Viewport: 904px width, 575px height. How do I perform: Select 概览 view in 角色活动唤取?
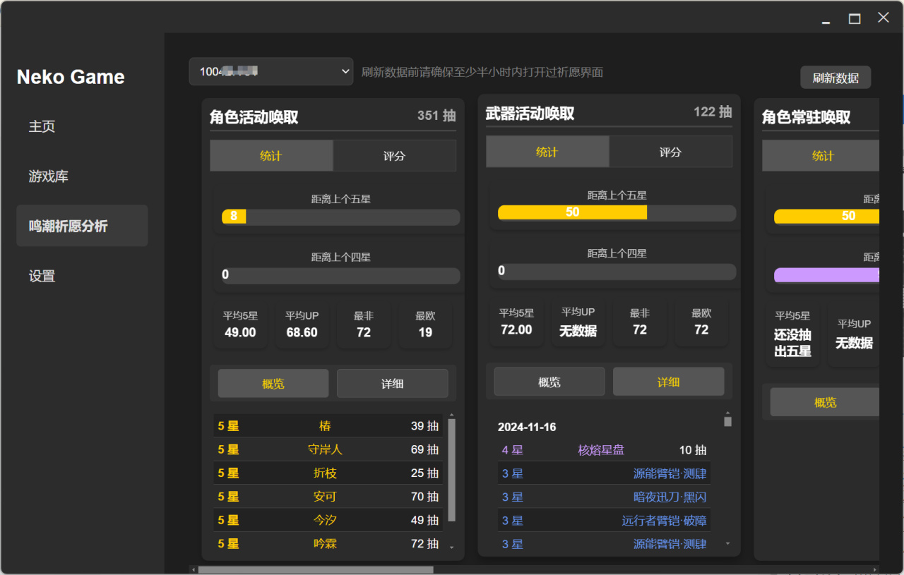(273, 383)
